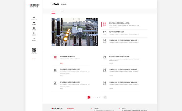Click the date number 09 in the grid
Screen dimensions: 182x111
(104, 57)
